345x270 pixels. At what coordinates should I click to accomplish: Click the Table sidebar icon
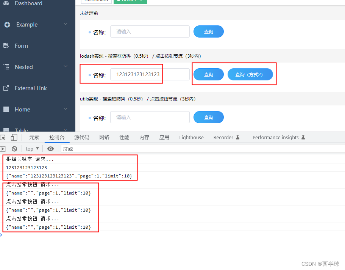pyautogui.click(x=5, y=129)
